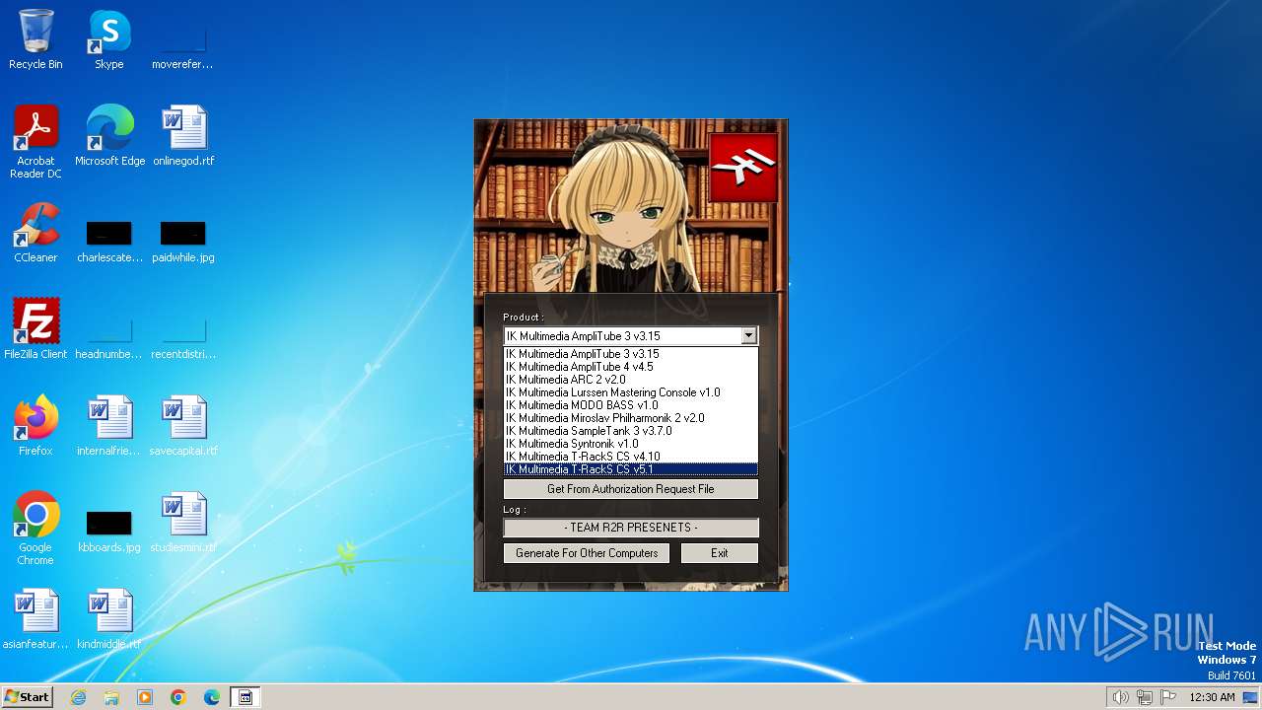This screenshot has width=1262, height=710.
Task: Select savecapital.rtf document icon
Action: (183, 426)
